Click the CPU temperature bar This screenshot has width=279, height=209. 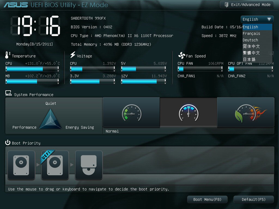[x=32, y=69]
